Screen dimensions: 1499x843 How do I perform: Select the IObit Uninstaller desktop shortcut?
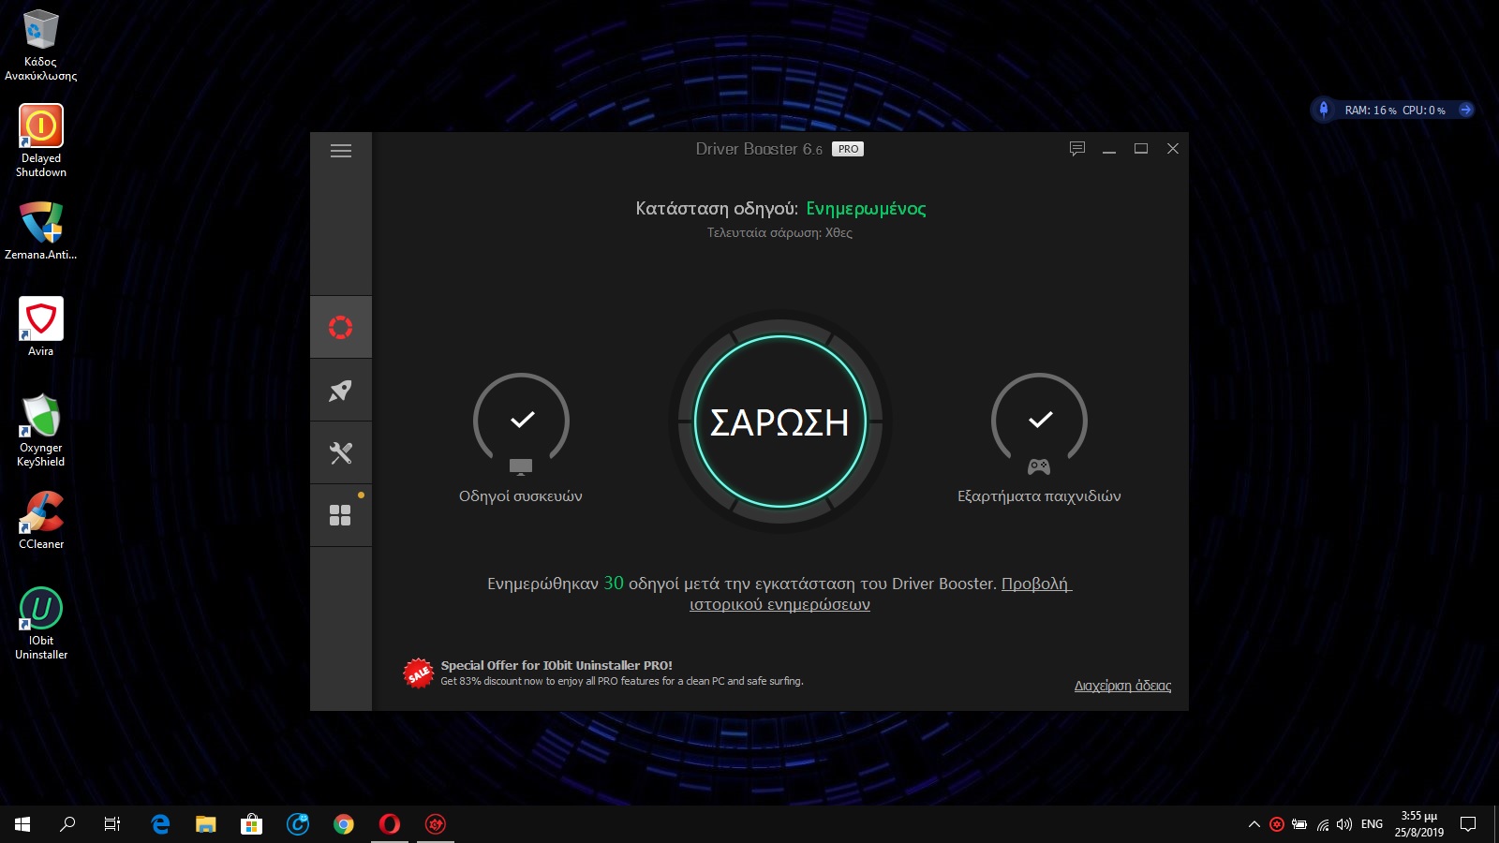41,623
